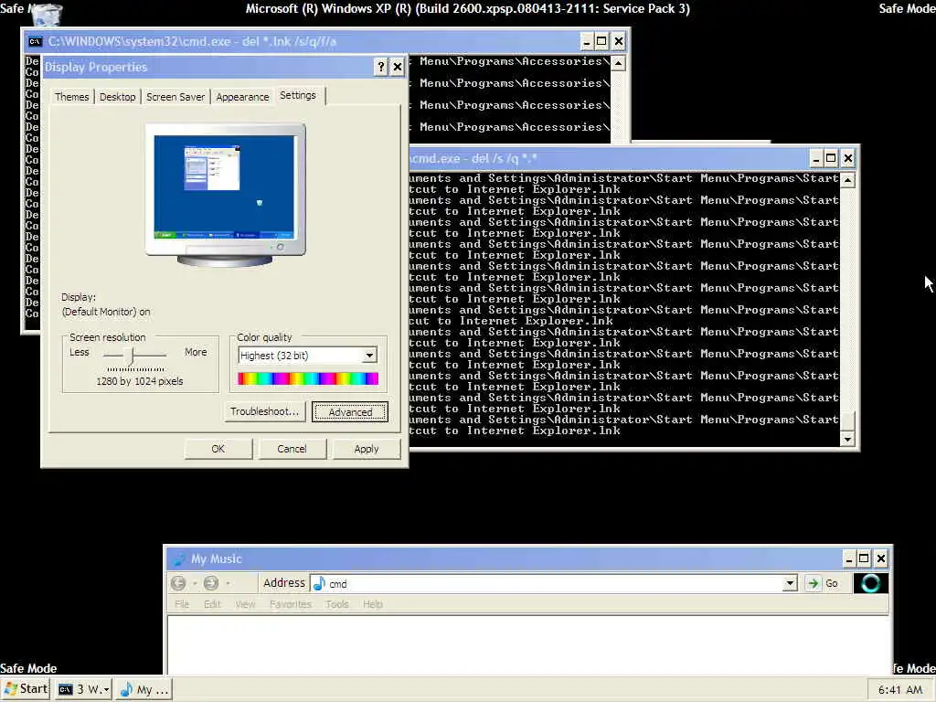Close the del *.lnk cmd window
This screenshot has width=936, height=702.
(619, 41)
